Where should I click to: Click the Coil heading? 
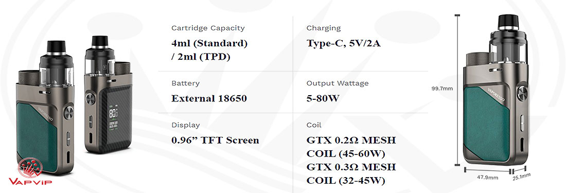coord(314,125)
